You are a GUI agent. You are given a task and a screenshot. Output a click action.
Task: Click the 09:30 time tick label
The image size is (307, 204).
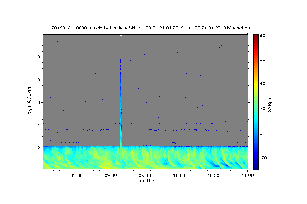145,176
